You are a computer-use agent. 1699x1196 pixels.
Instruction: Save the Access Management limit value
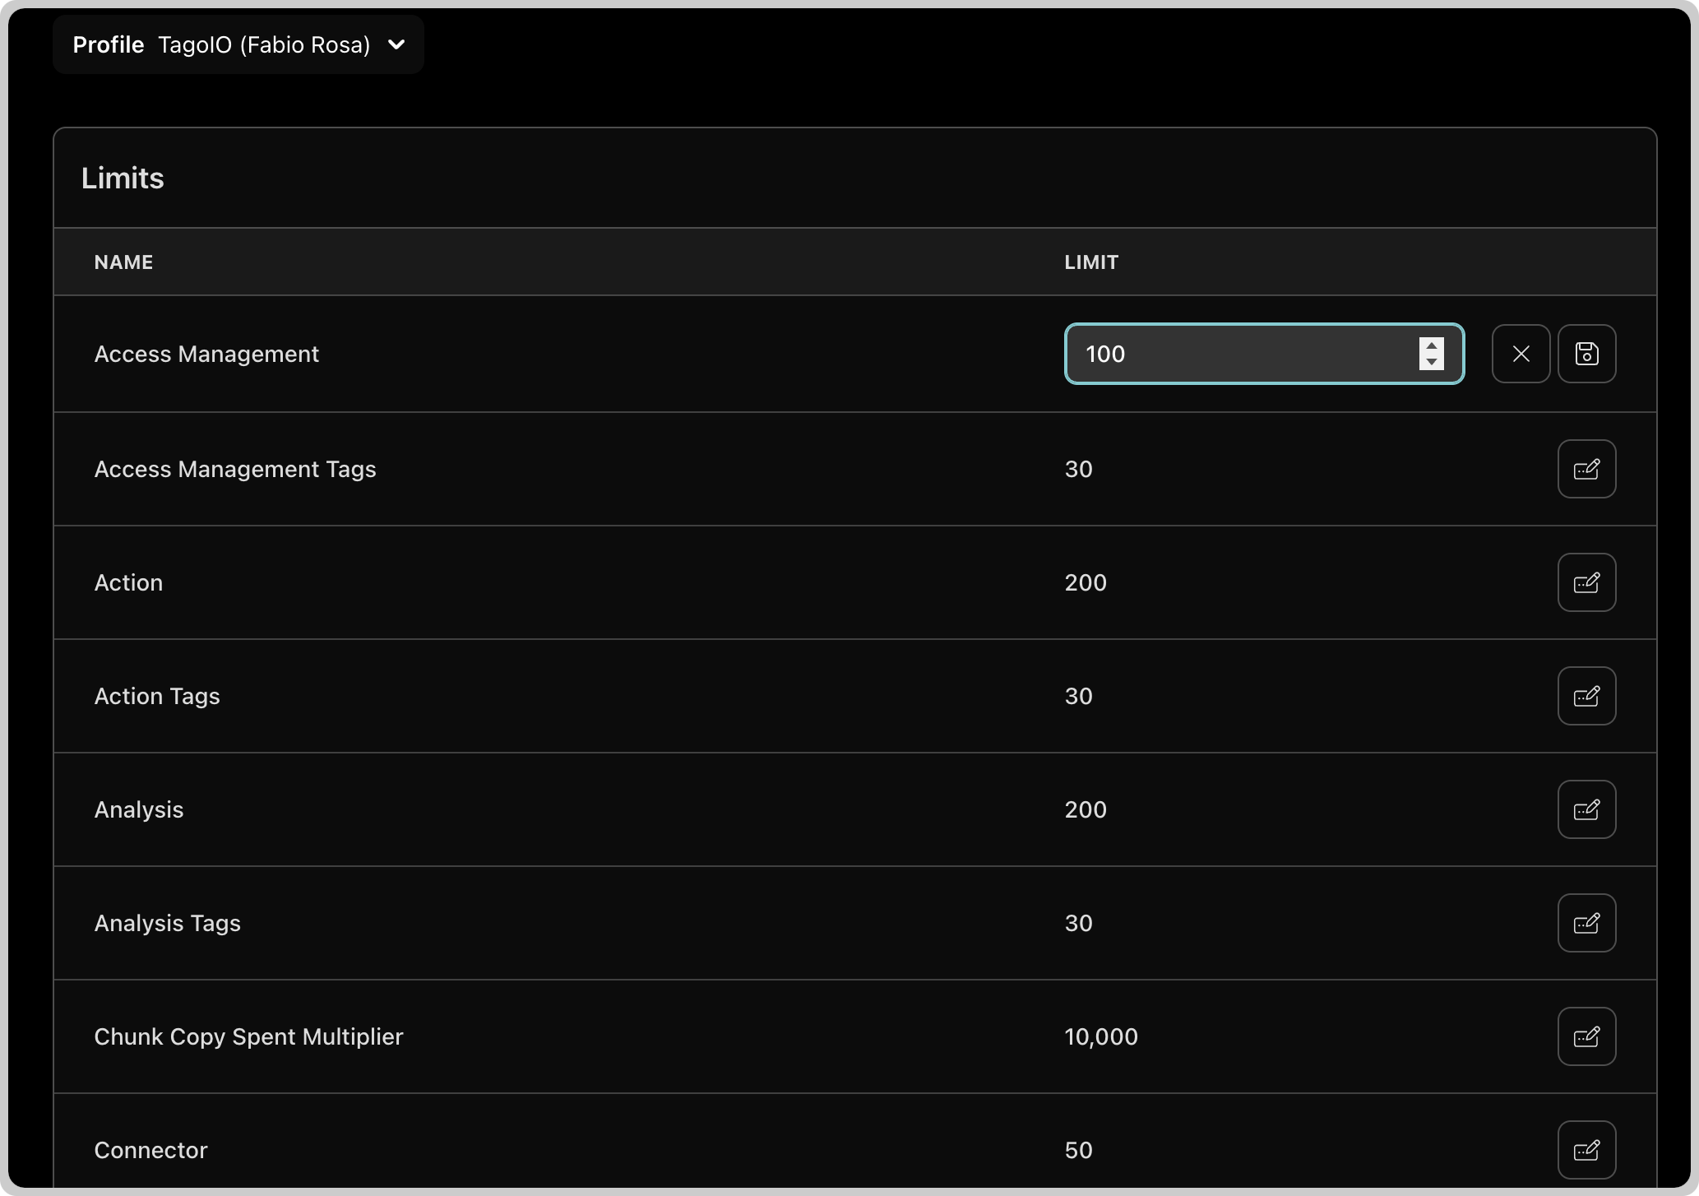tap(1586, 354)
